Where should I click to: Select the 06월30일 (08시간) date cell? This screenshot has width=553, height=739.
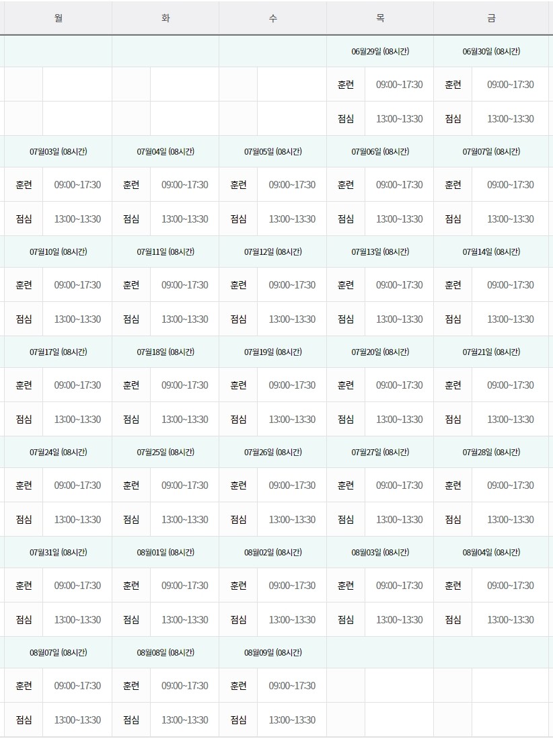coord(491,51)
